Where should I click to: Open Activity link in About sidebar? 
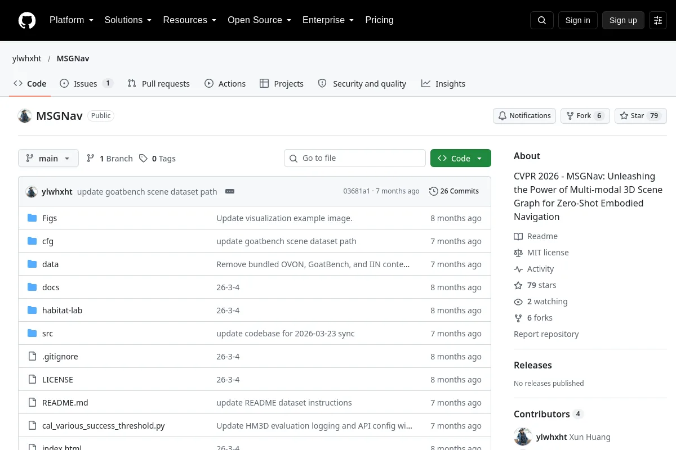click(534, 269)
